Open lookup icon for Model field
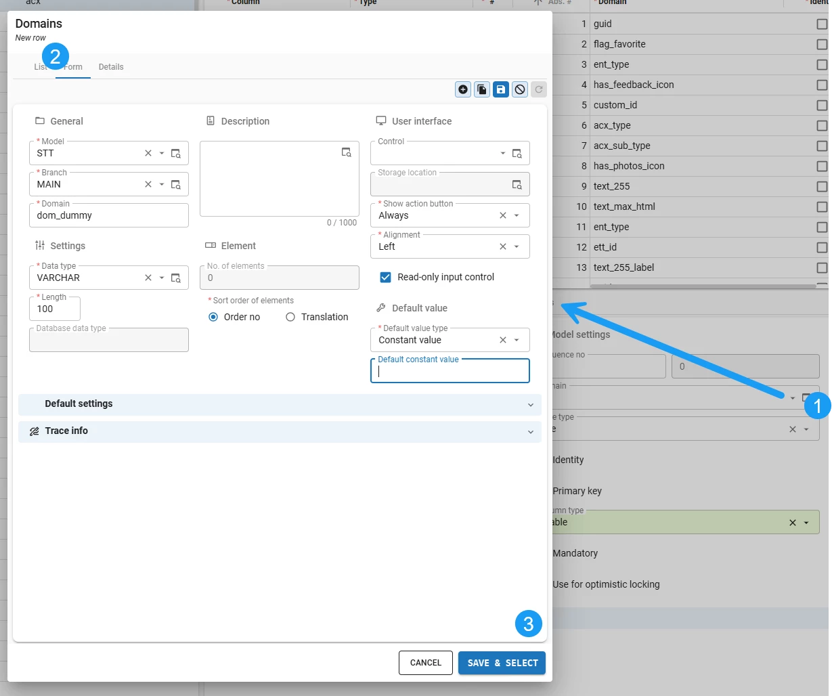 click(x=176, y=154)
